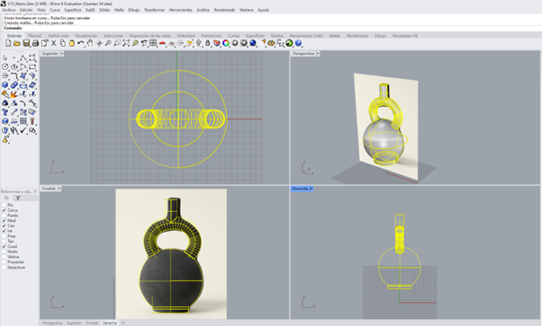Click the Open file folder icon
The width and height of the screenshot is (542, 326).
point(17,43)
